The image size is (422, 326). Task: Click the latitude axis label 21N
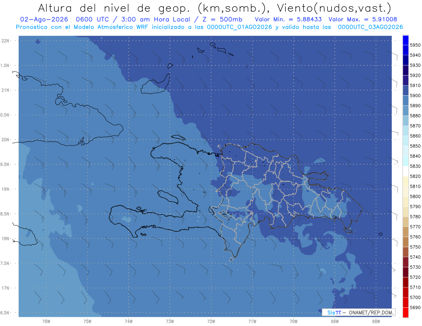[x=6, y=90]
